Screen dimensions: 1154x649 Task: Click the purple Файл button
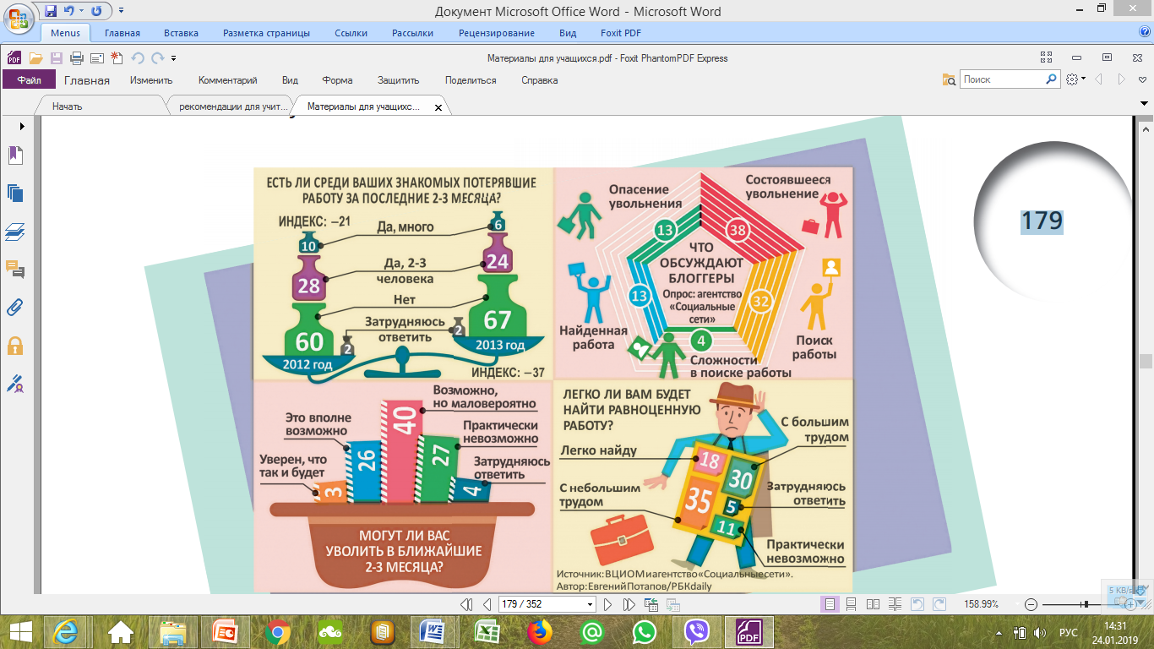click(29, 80)
